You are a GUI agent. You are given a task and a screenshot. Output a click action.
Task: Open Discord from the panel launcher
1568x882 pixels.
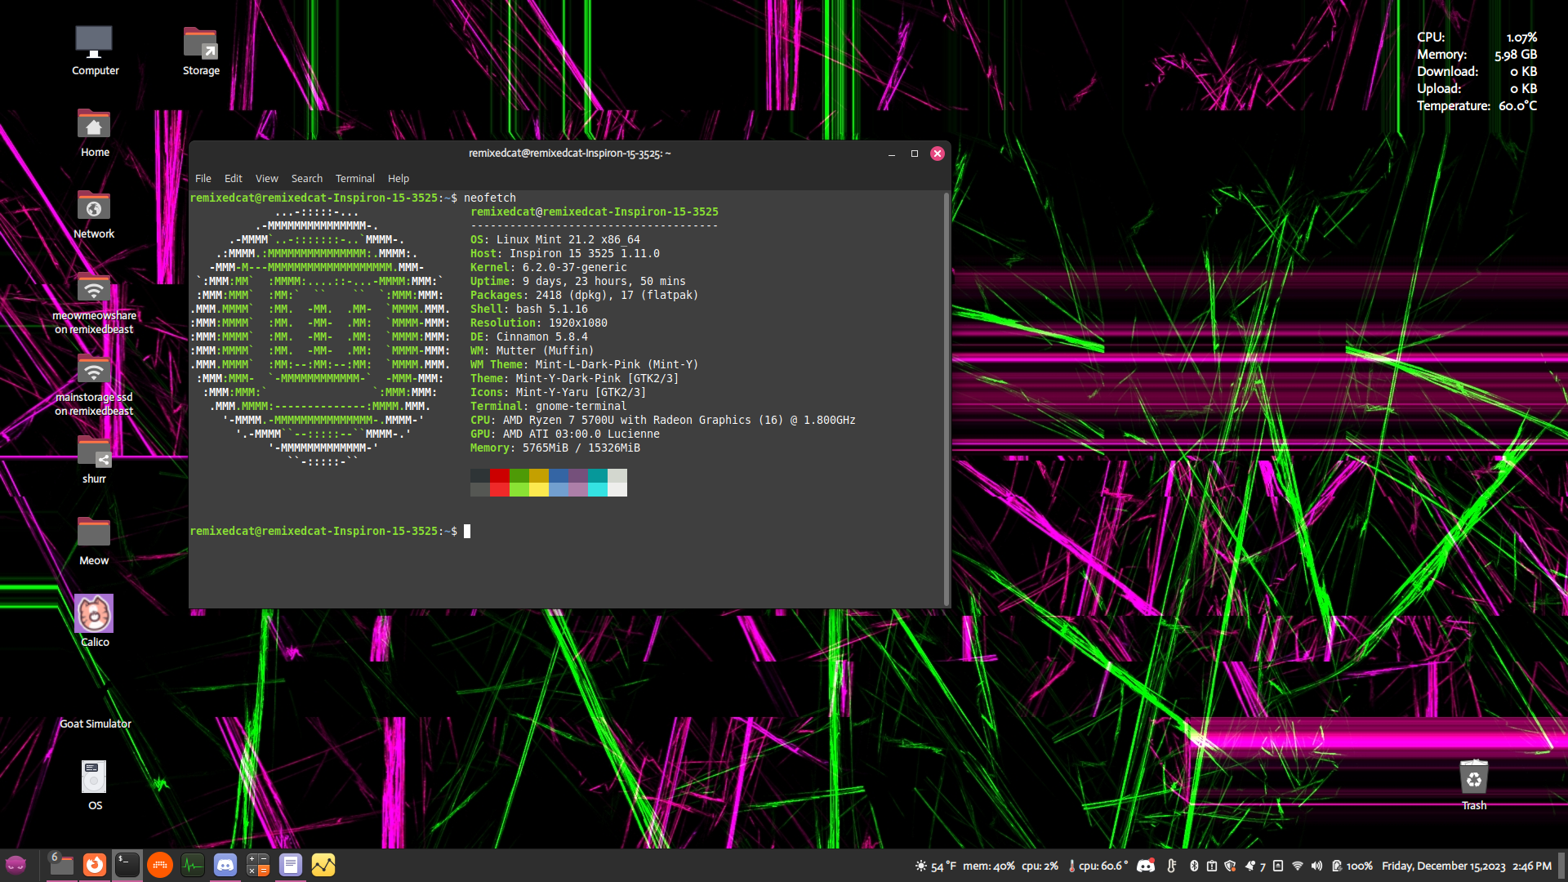[x=225, y=865]
